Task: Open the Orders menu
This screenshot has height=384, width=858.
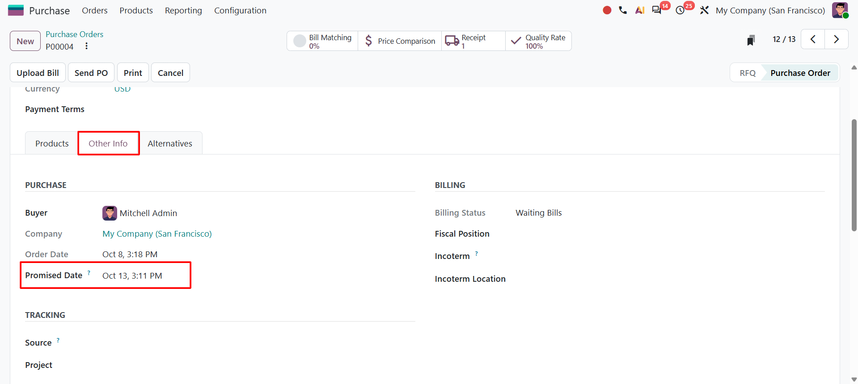Action: point(95,10)
